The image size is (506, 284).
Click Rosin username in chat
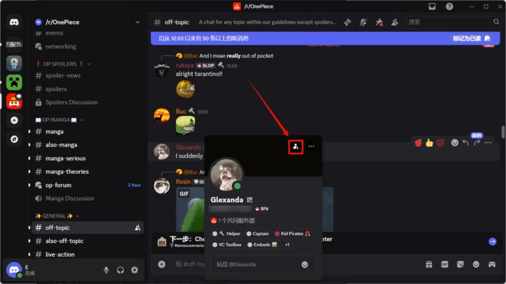[183, 182]
